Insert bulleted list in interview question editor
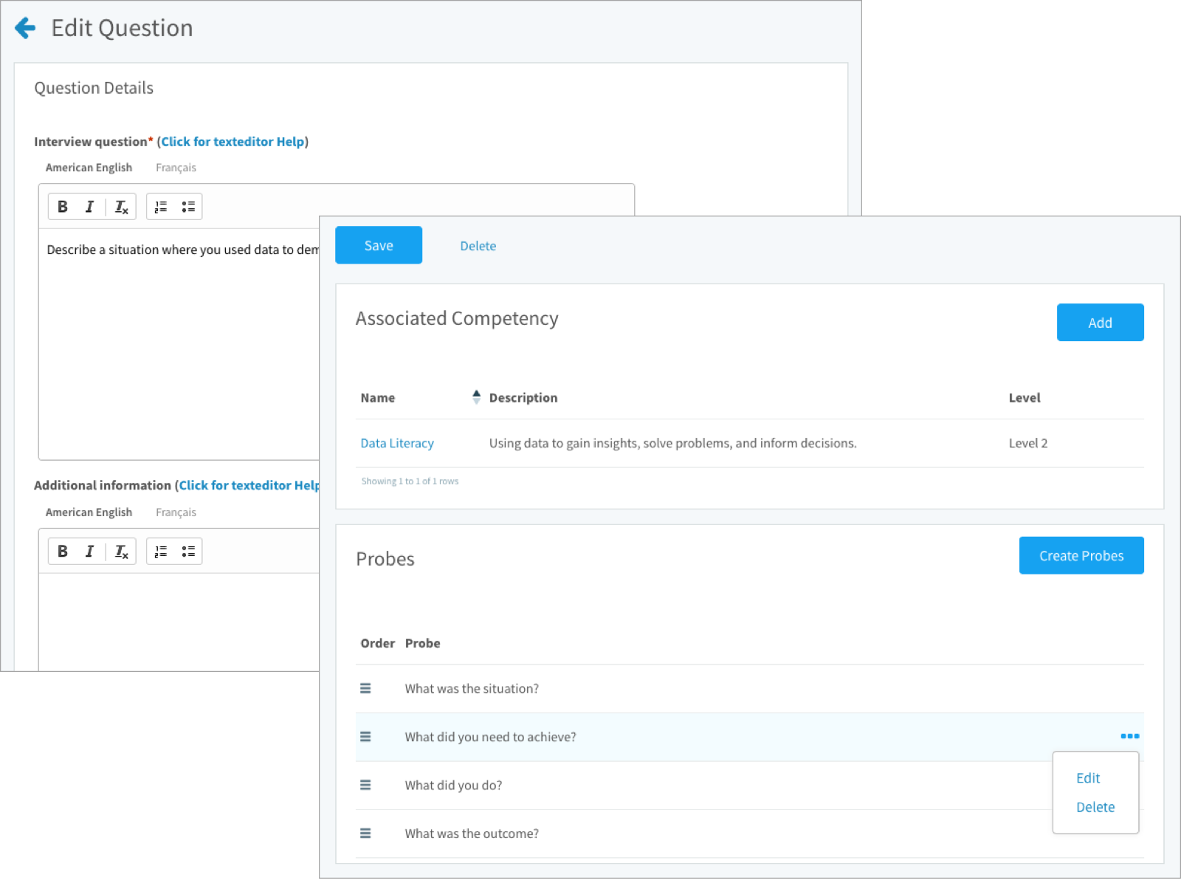Viewport: 1181px width, 886px height. click(x=188, y=207)
